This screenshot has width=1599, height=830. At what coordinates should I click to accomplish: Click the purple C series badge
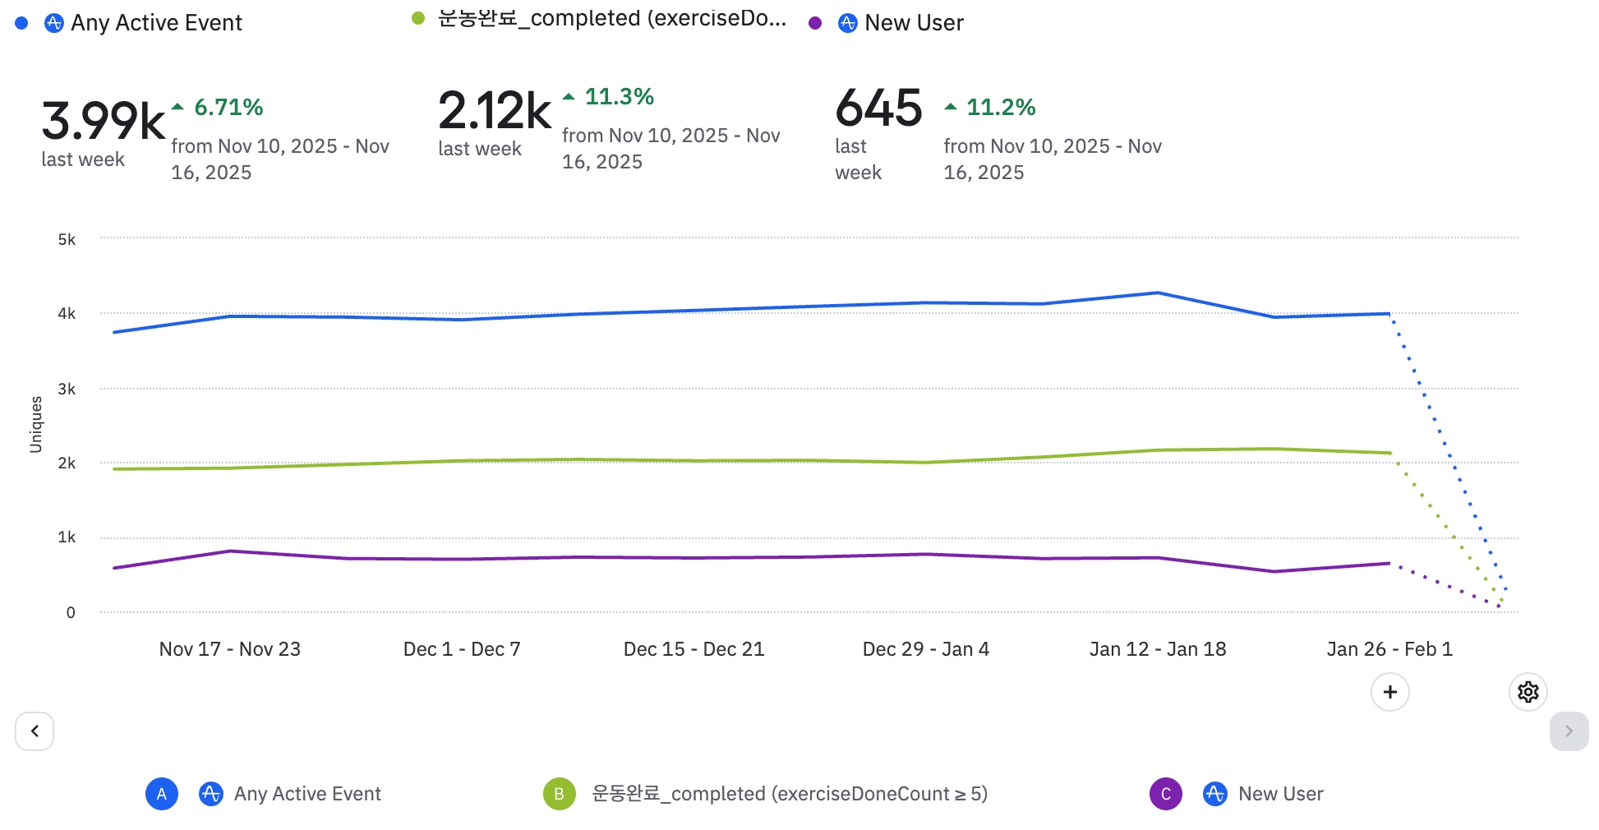[1165, 794]
